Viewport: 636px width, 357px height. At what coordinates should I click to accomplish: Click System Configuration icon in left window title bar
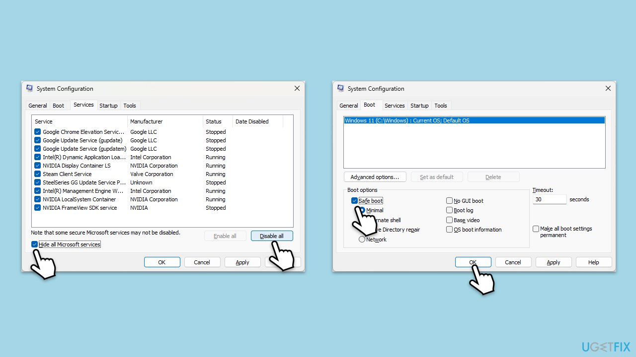[30, 89]
